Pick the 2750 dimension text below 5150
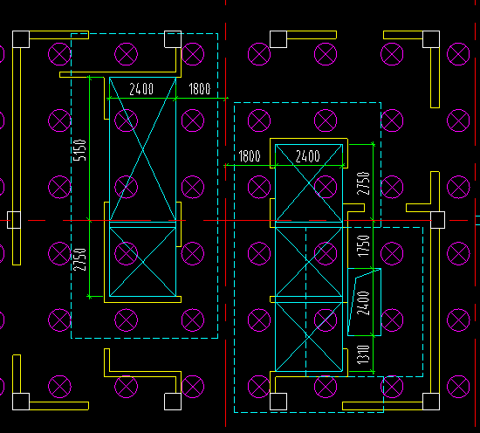 pyautogui.click(x=80, y=259)
